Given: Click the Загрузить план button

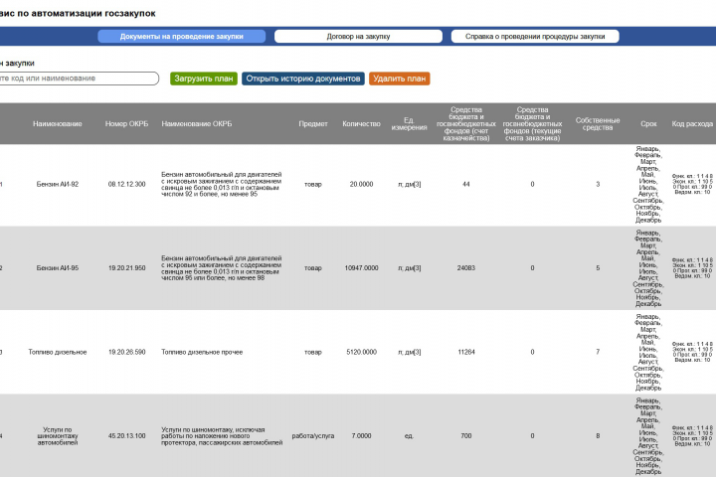Looking at the screenshot, I should tap(204, 79).
